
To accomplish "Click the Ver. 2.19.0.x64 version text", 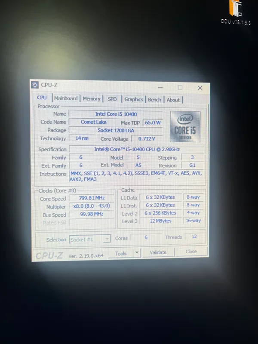I will click(86, 256).
